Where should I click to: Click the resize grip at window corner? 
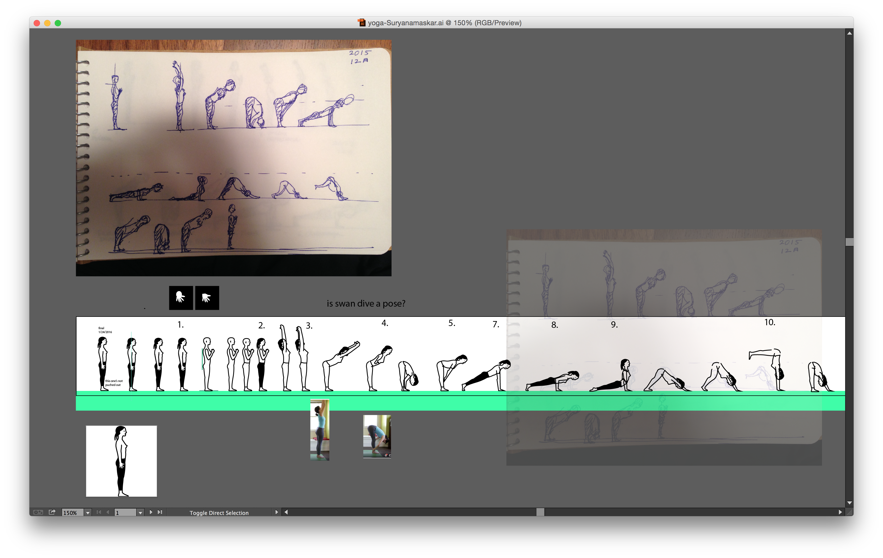click(x=849, y=512)
